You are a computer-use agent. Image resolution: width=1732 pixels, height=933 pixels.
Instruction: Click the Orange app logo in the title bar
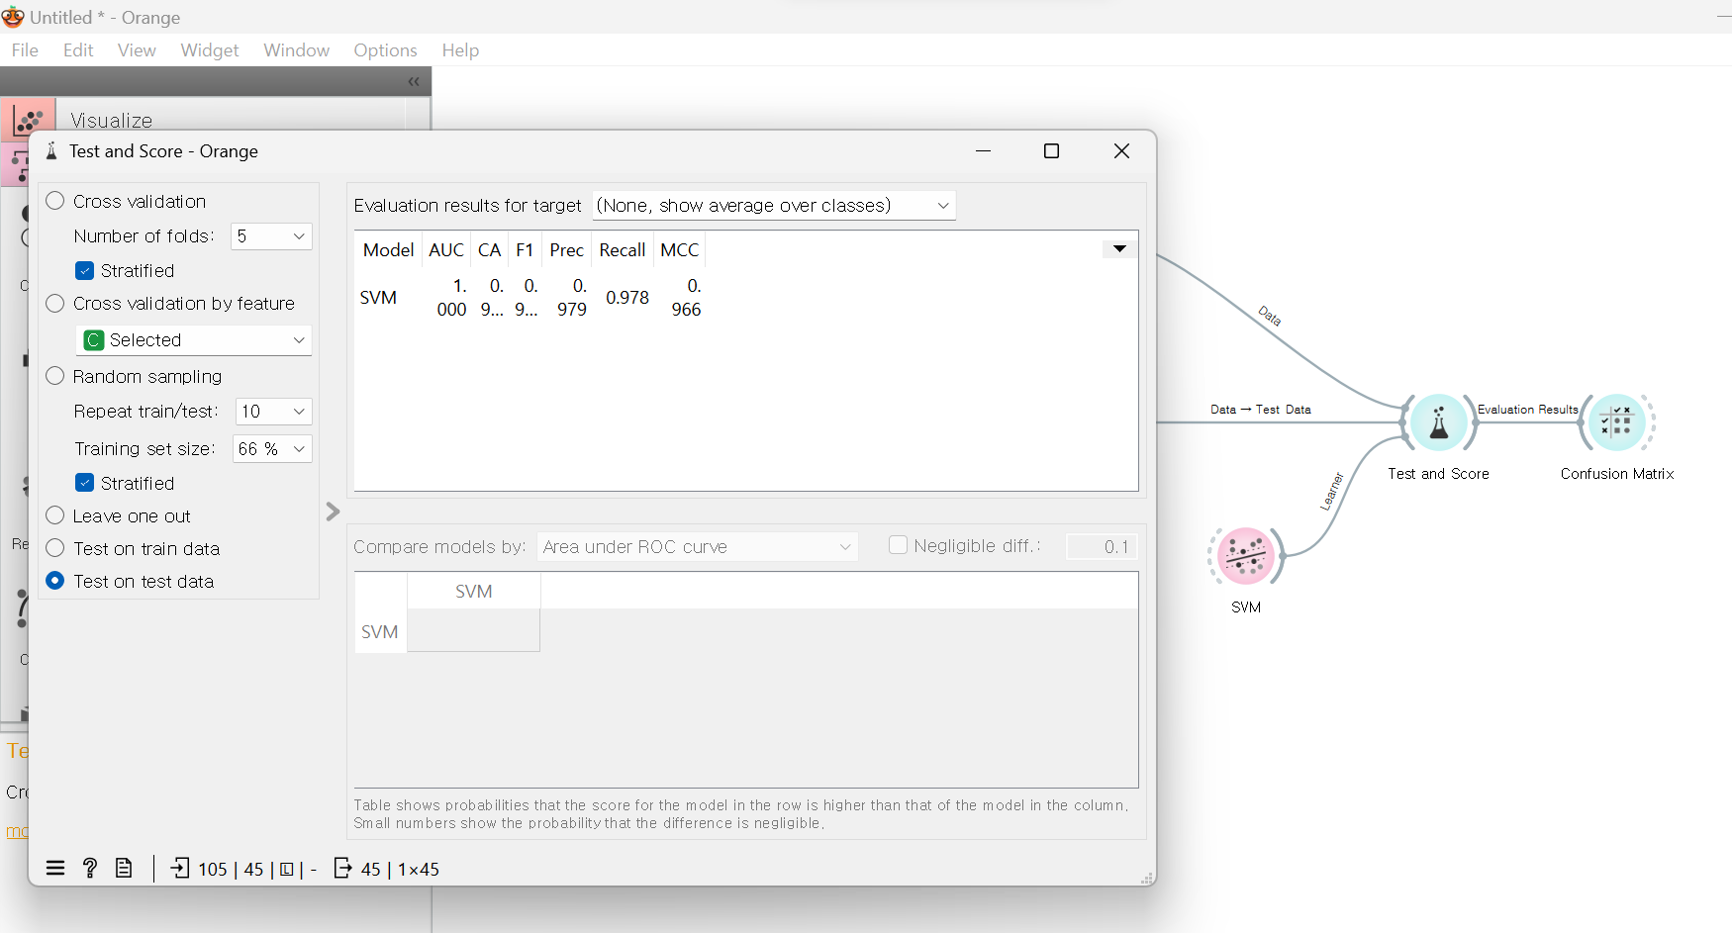click(13, 17)
